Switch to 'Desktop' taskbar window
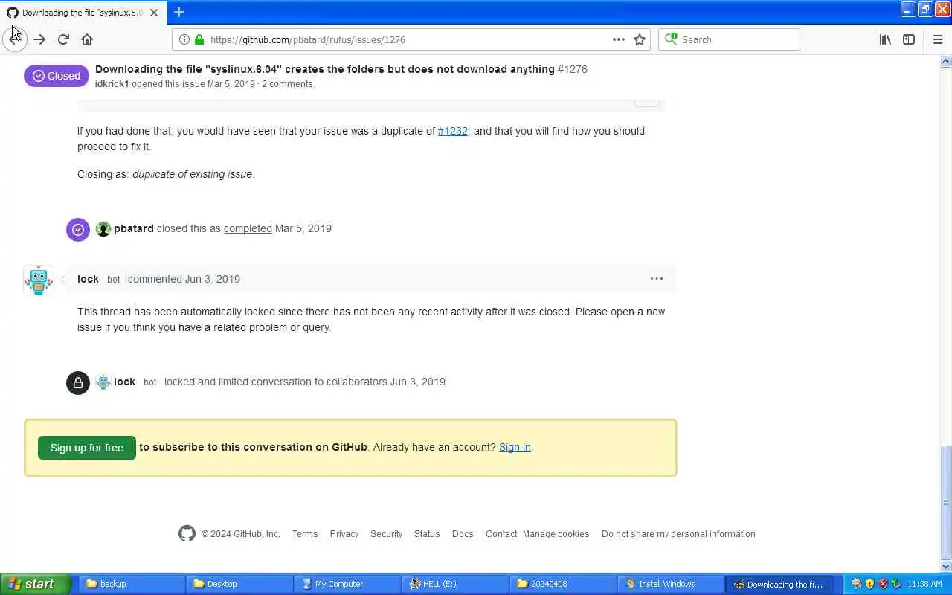Viewport: 952px width, 595px height. click(x=239, y=584)
